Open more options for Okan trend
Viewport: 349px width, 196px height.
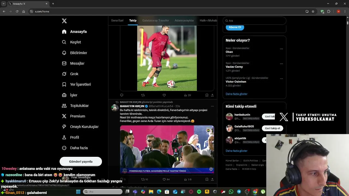[x=281, y=49]
